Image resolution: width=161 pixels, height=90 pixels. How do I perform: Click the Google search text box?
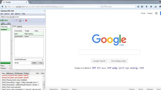[x=109, y=52]
